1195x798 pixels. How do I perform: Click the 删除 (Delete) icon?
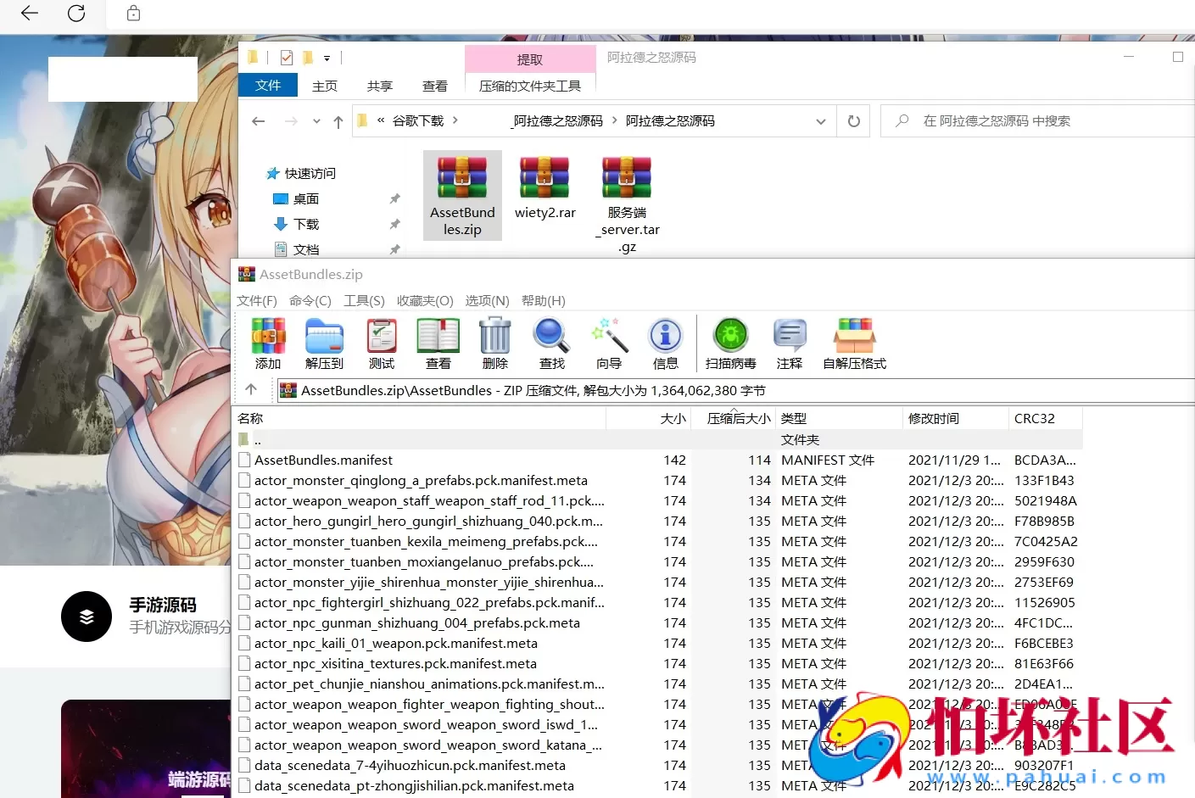(x=494, y=343)
